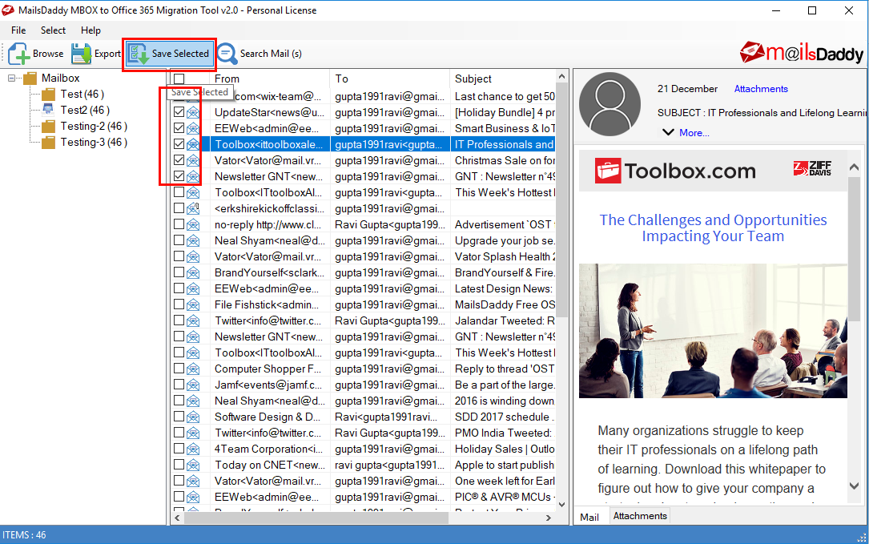Open the Select menu
This screenshot has height=544, width=869.
pos(53,30)
